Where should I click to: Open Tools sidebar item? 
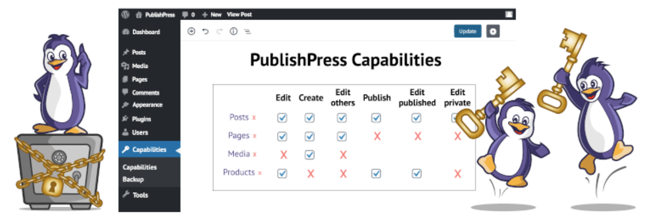tap(136, 195)
